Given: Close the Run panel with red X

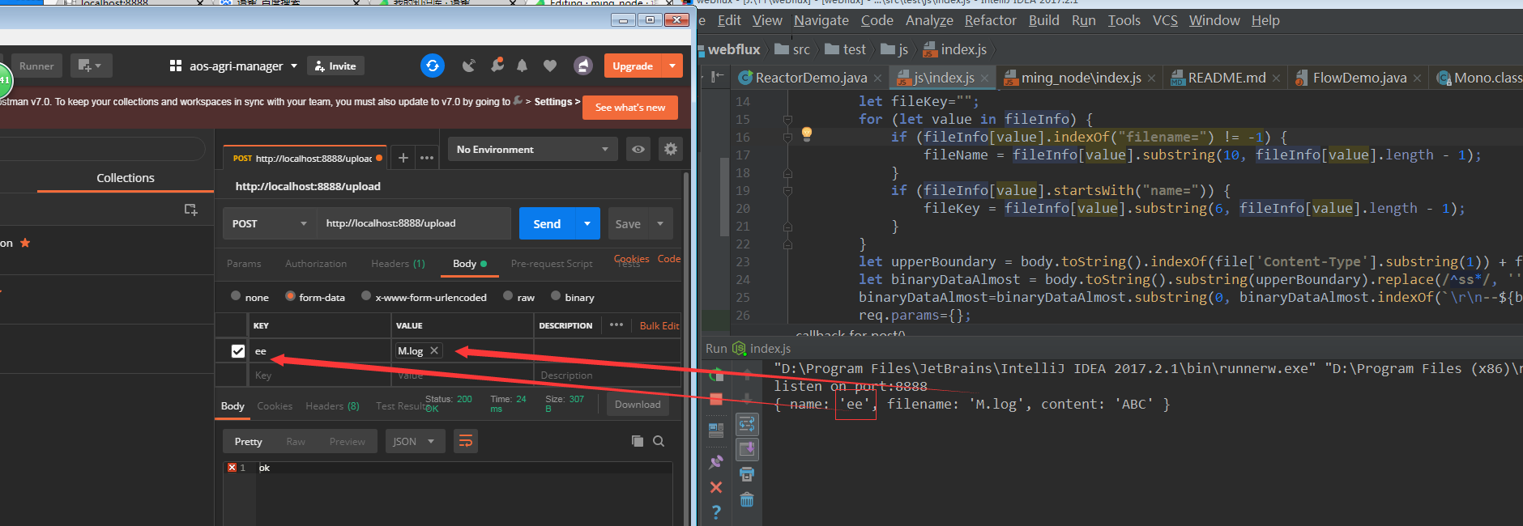Looking at the screenshot, I should pyautogui.click(x=716, y=487).
